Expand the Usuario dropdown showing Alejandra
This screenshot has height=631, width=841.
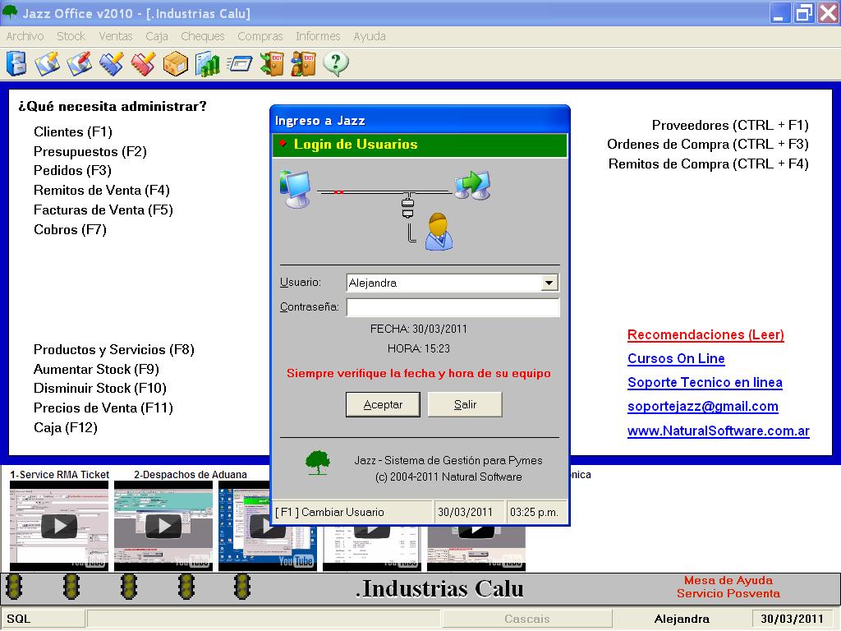[549, 283]
